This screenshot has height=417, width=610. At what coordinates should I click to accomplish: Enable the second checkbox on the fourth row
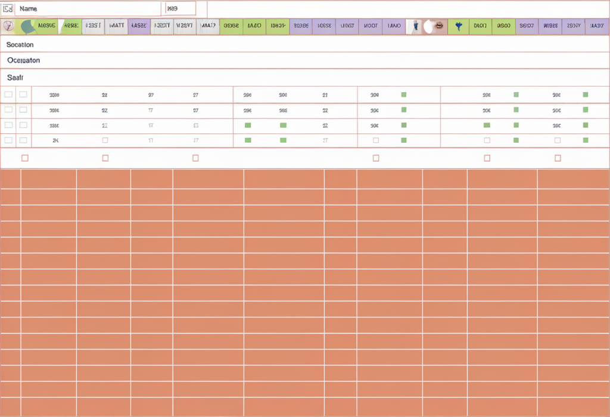pos(23,140)
